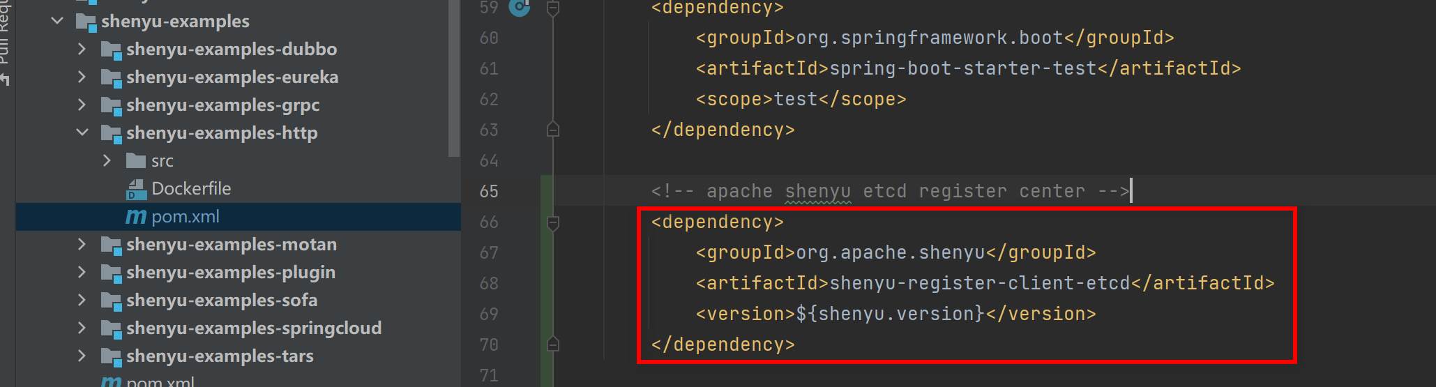Select the shenyu-examples-tars module name

point(220,356)
